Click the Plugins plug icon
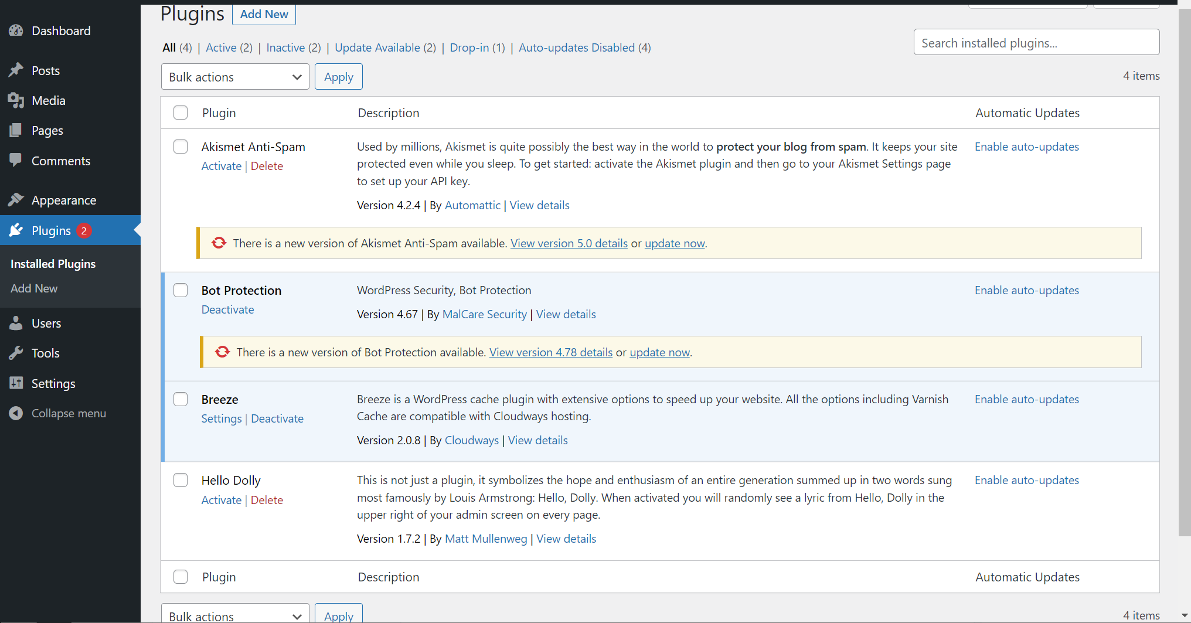1191x623 pixels. point(16,230)
